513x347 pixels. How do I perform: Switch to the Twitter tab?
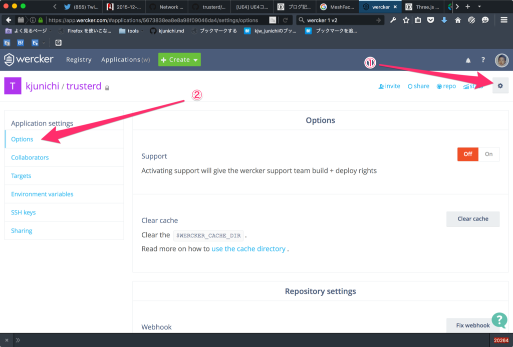coord(82,7)
